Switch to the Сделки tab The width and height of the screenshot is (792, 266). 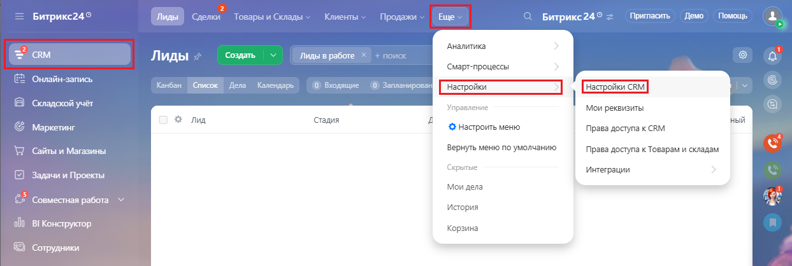(x=206, y=17)
